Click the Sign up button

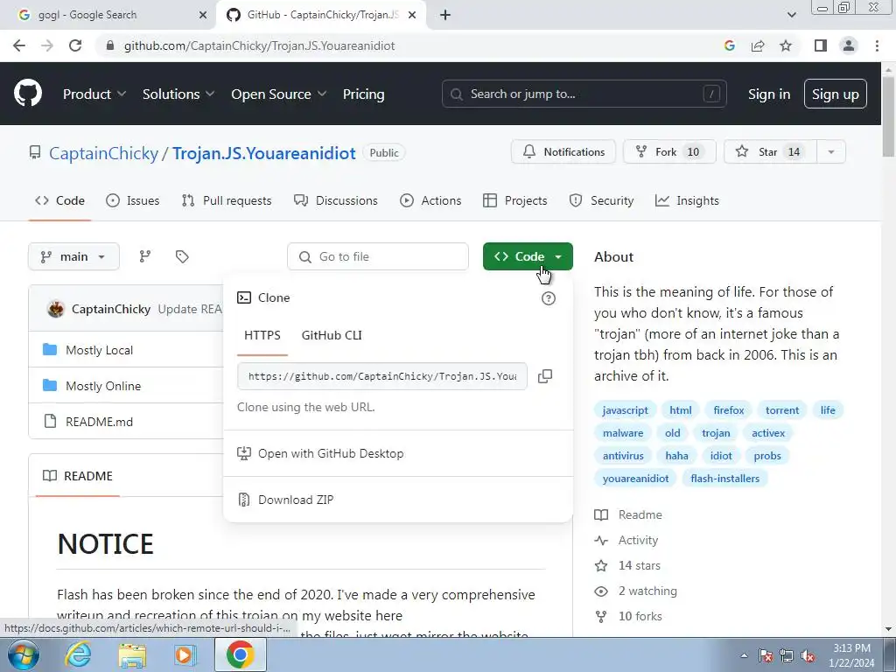coord(836,94)
